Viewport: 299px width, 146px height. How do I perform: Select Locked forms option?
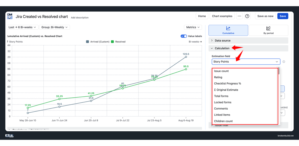[x=245, y=102]
